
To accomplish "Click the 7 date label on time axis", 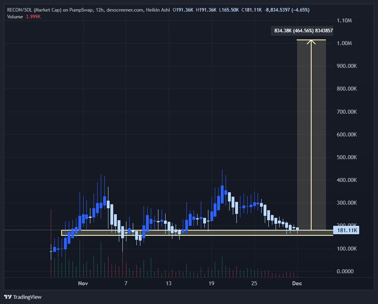I will coord(126,283).
